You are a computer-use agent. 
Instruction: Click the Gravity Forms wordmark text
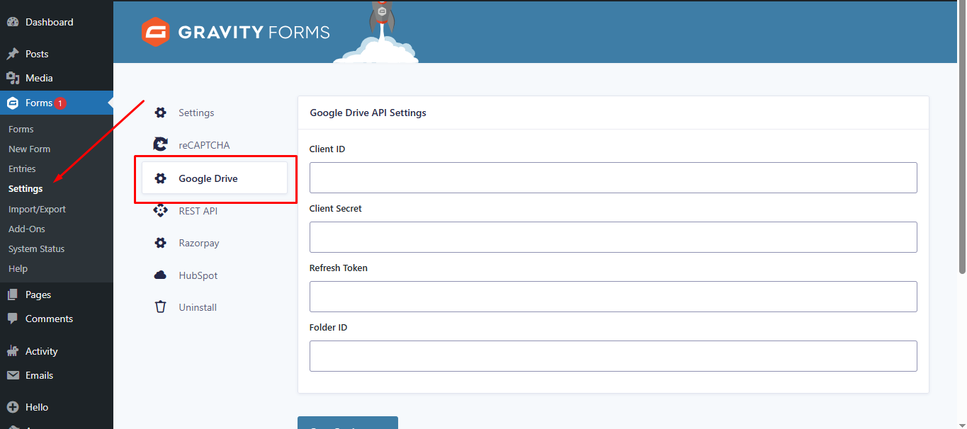pos(254,32)
